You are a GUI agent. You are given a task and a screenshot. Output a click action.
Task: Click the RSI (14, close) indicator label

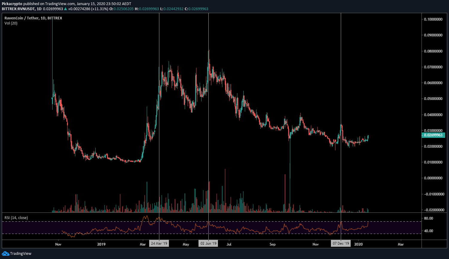coord(16,218)
